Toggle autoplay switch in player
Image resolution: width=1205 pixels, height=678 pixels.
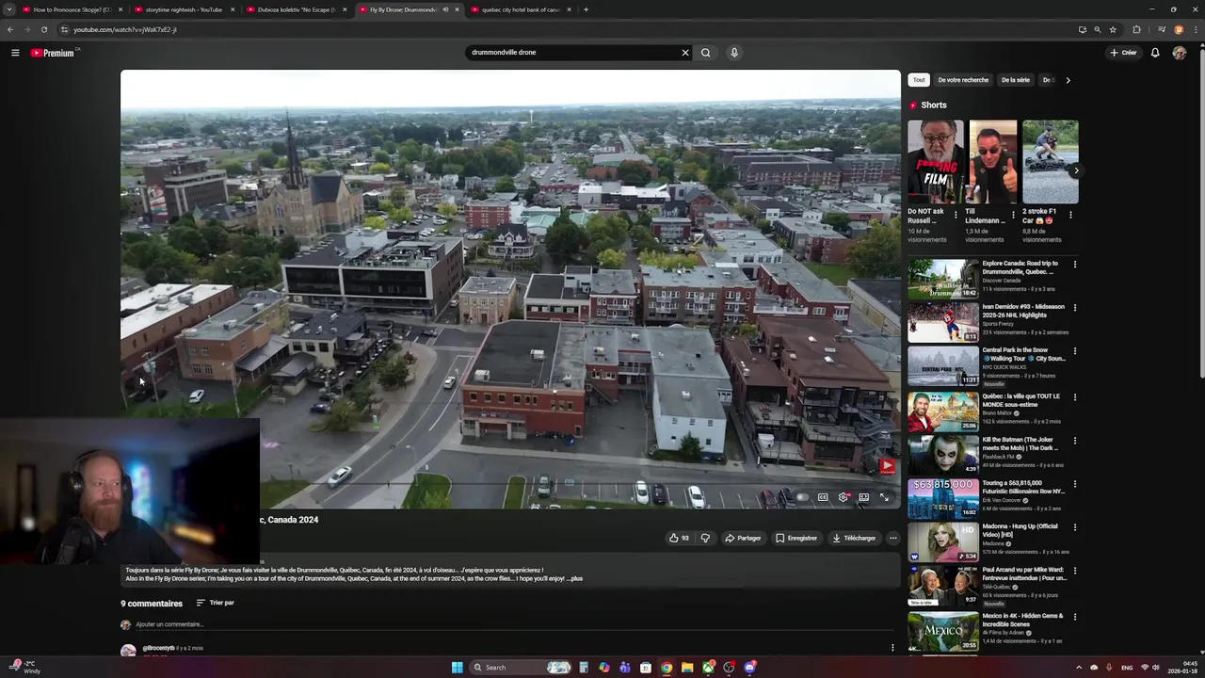[801, 497]
